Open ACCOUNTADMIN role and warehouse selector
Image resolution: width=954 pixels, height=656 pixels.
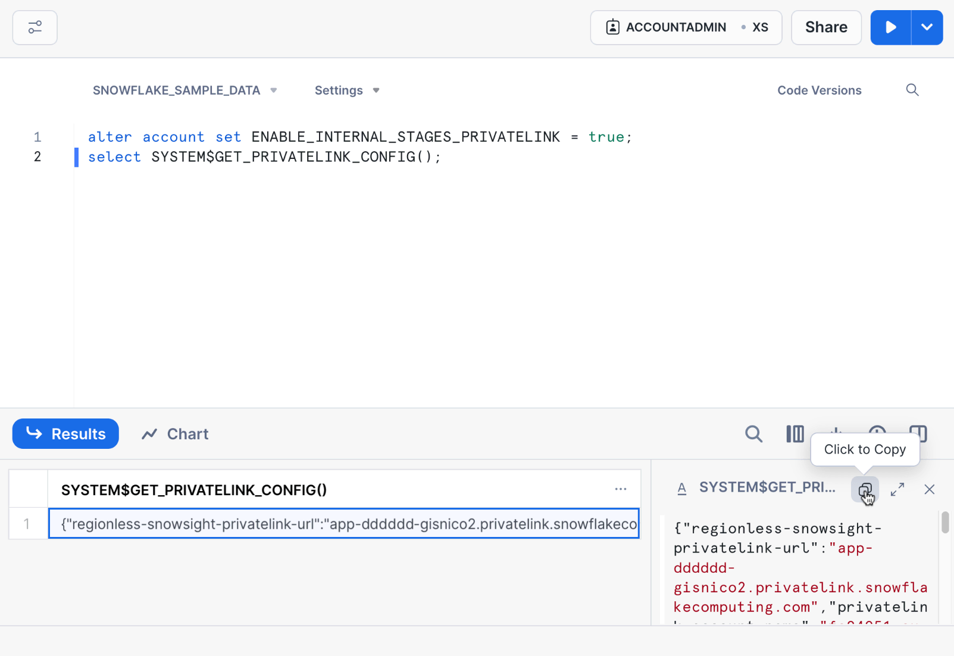pos(686,27)
